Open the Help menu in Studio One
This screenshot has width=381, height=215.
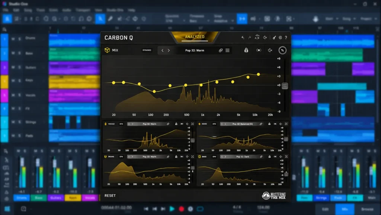coord(131,10)
